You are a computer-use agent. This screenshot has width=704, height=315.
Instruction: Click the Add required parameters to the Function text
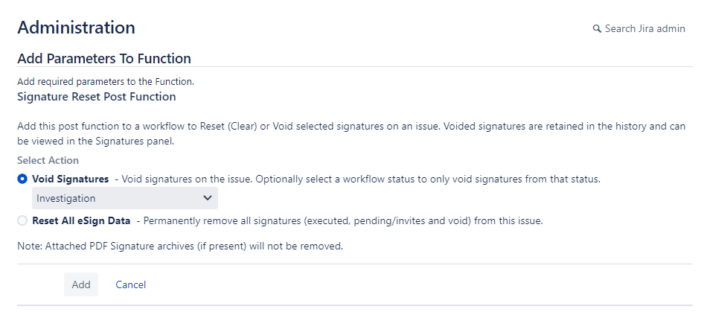(106, 82)
